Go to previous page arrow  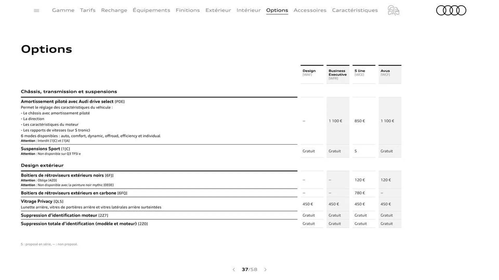click(234, 270)
